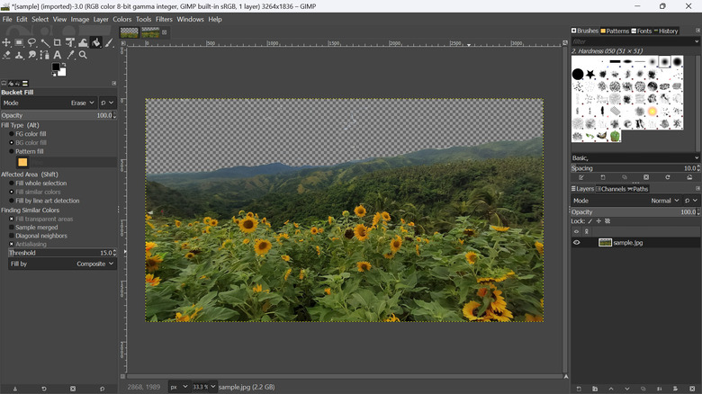Image resolution: width=702 pixels, height=394 pixels.
Task: Toggle lock alpha channel on layer
Action: point(607,221)
